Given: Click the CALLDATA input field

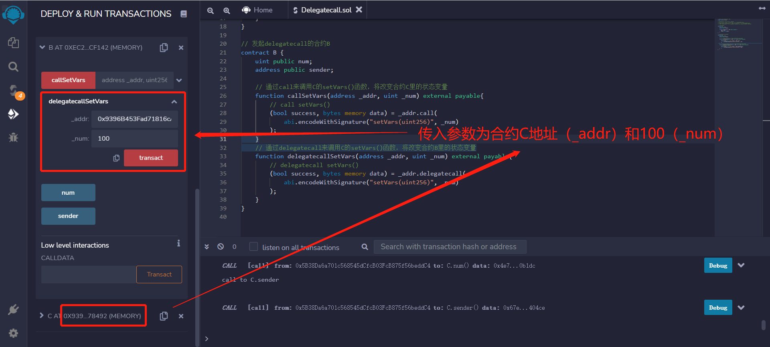Looking at the screenshot, I should click(89, 274).
